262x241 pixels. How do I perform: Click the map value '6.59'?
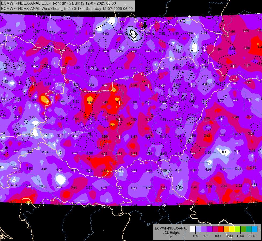[164, 170]
